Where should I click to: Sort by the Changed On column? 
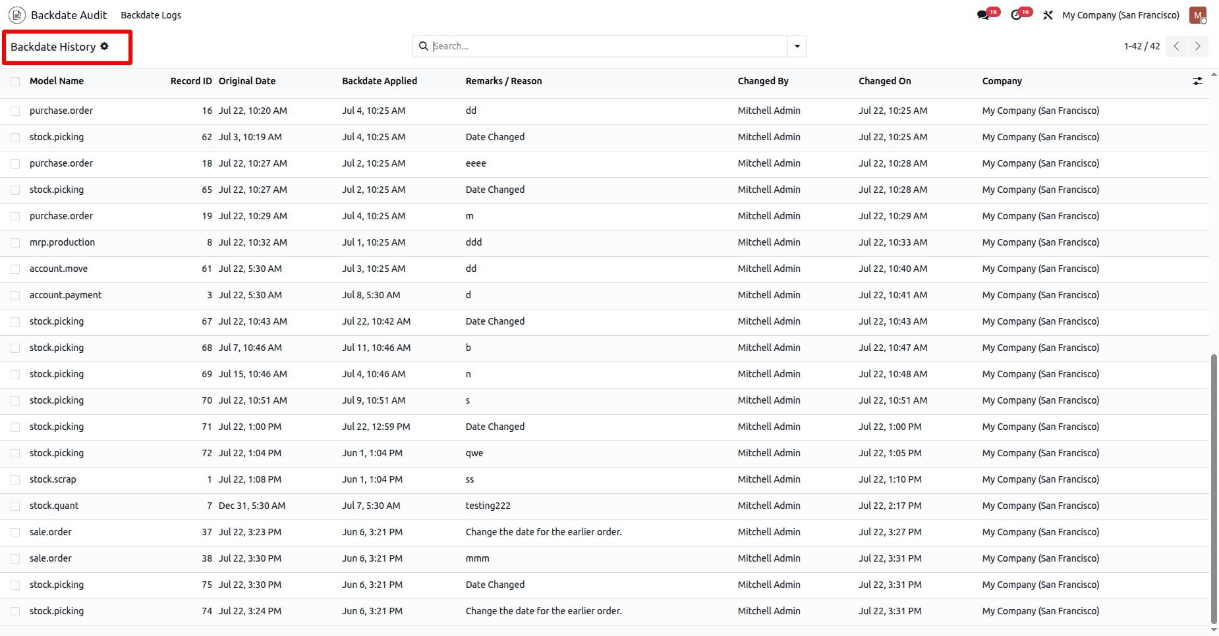885,81
